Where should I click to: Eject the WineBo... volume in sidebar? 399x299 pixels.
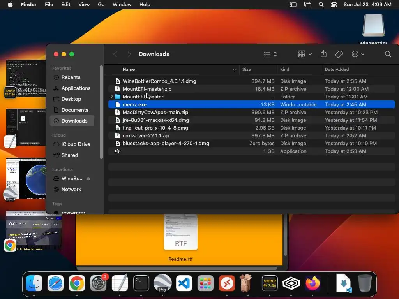coord(88,178)
